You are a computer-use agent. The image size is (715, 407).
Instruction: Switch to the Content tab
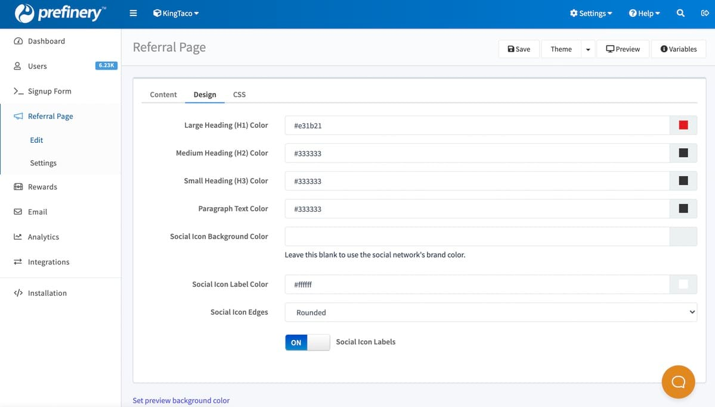[x=163, y=95]
